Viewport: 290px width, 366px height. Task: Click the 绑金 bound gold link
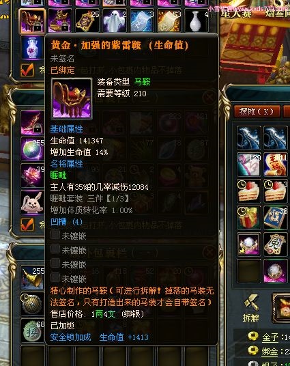click(x=270, y=351)
